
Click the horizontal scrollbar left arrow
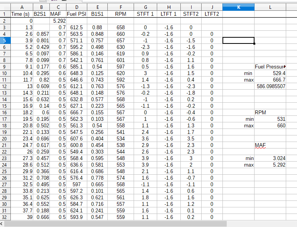coord(2,224)
